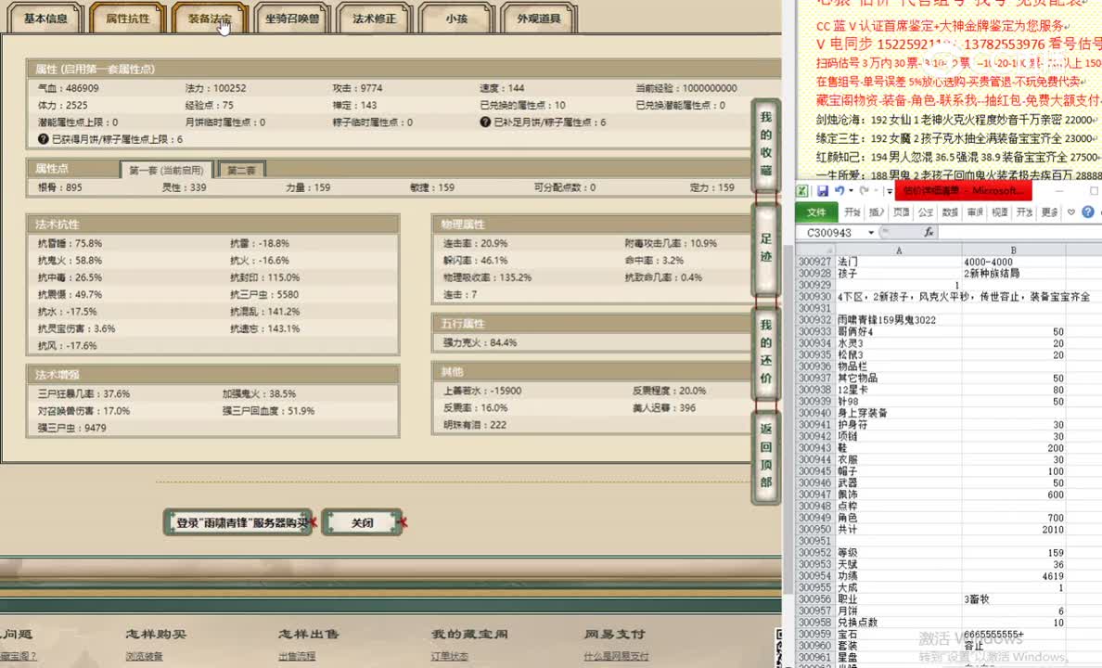
Task: Click the Excel application icon in the title bar
Action: click(803, 190)
